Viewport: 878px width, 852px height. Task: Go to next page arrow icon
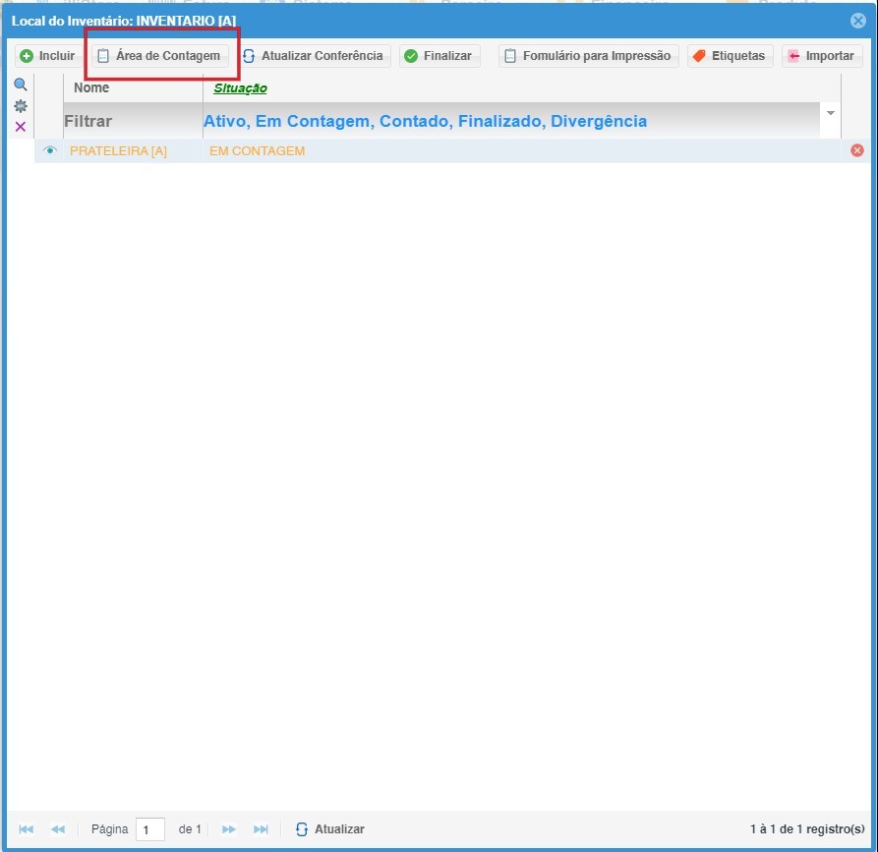click(x=229, y=829)
